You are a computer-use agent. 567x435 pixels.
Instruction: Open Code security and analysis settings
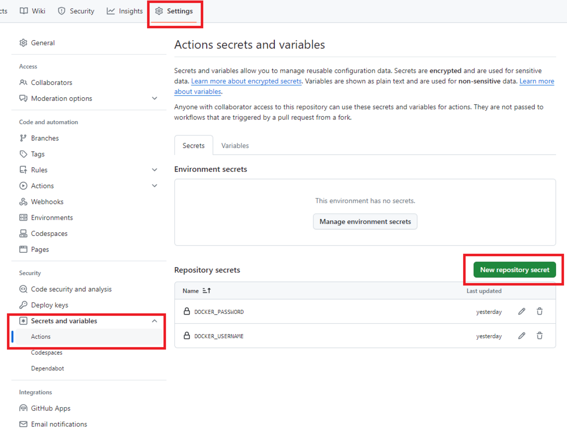(x=71, y=289)
